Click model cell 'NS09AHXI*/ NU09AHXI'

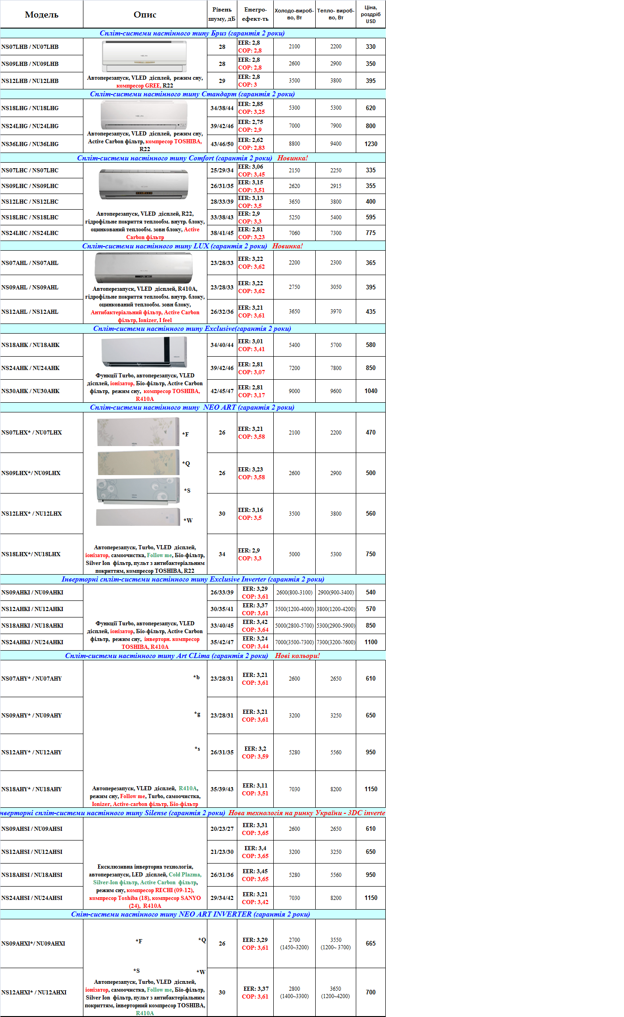pos(41,943)
